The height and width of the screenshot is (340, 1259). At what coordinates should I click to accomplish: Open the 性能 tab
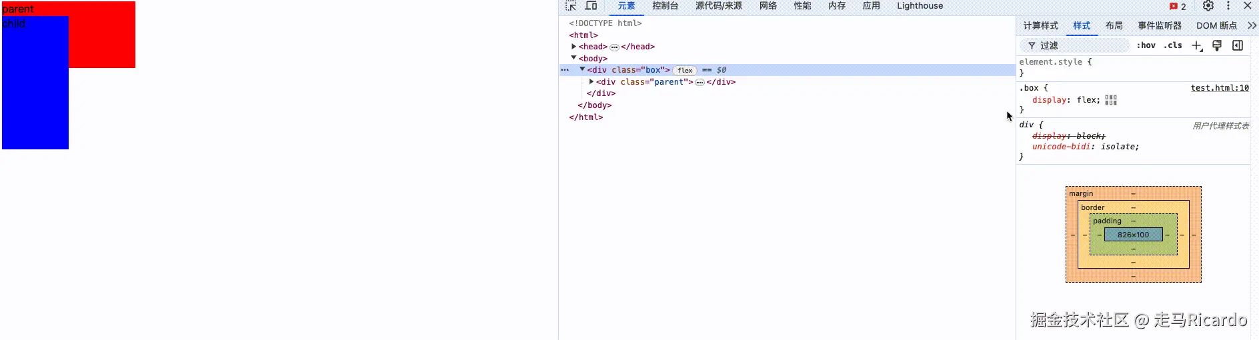click(x=803, y=6)
